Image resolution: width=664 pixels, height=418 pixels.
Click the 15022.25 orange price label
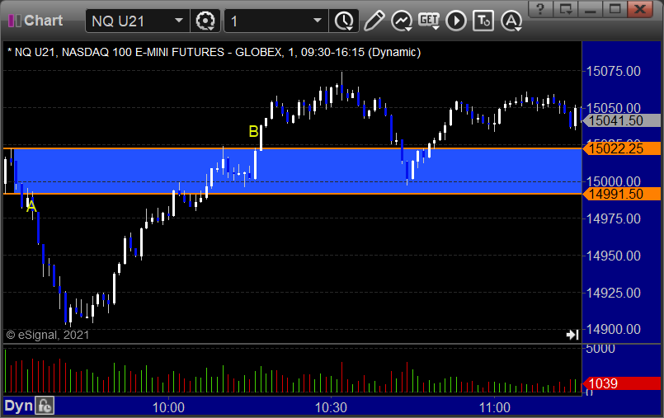tap(621, 148)
